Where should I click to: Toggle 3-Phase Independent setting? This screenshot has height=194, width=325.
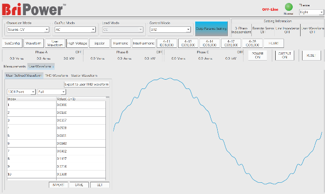(241, 30)
